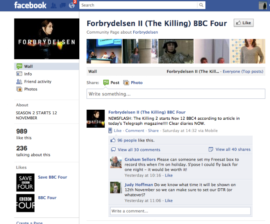The image size is (270, 224).
Task: Like Graham Sellors's comment
Action: [x=169, y=175]
